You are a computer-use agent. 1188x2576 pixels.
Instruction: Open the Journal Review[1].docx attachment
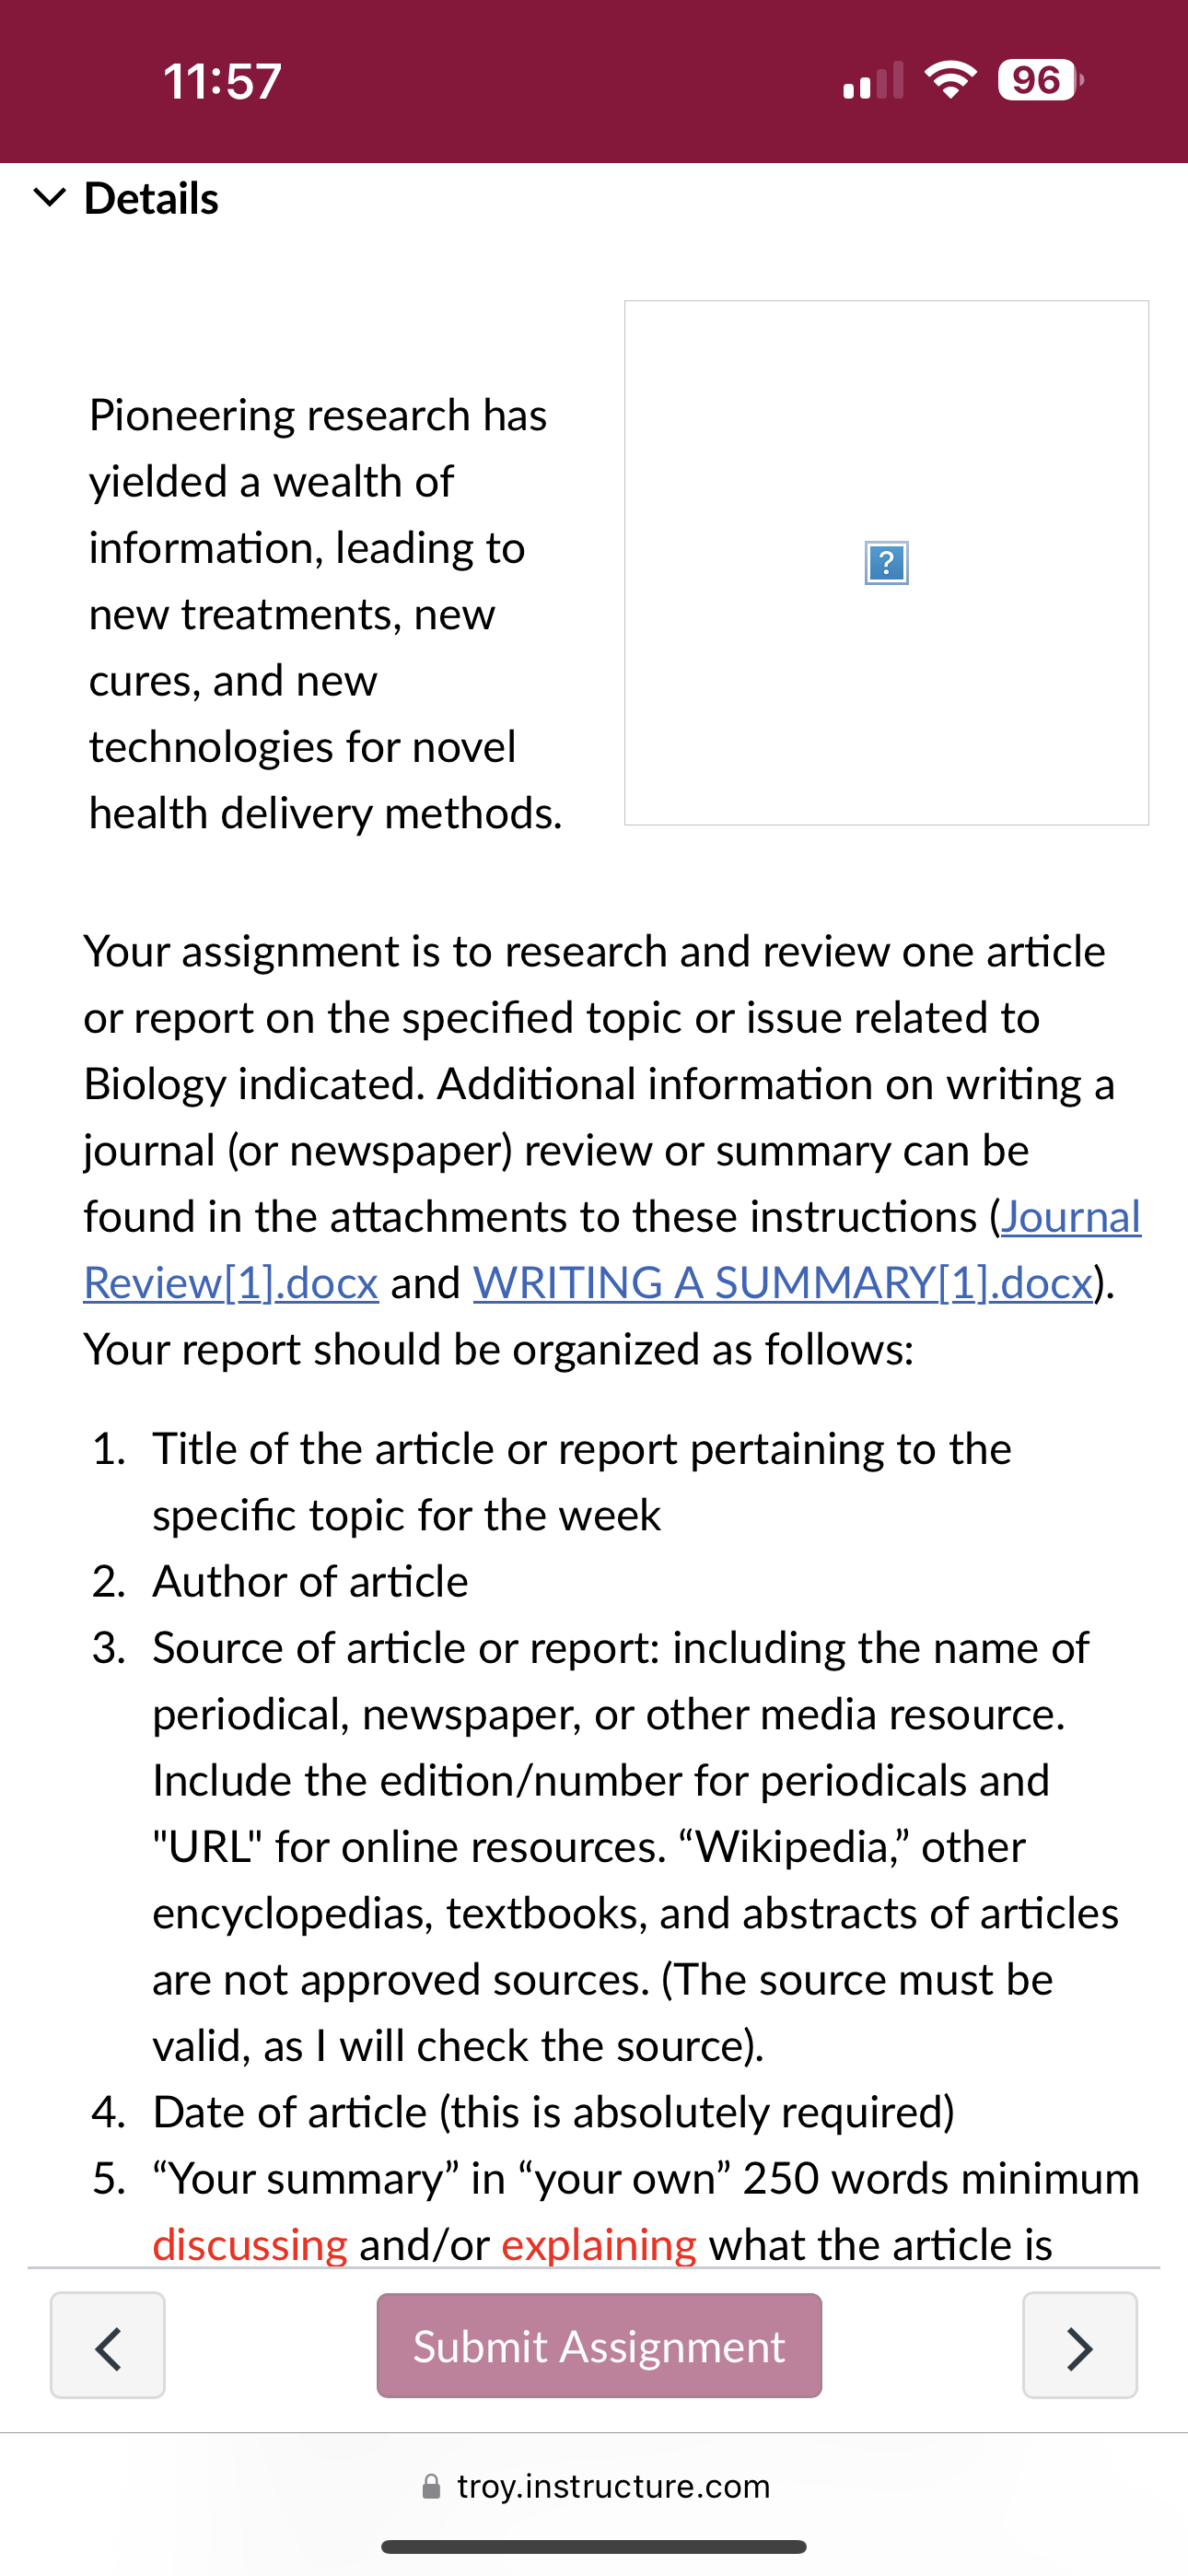612,1249
